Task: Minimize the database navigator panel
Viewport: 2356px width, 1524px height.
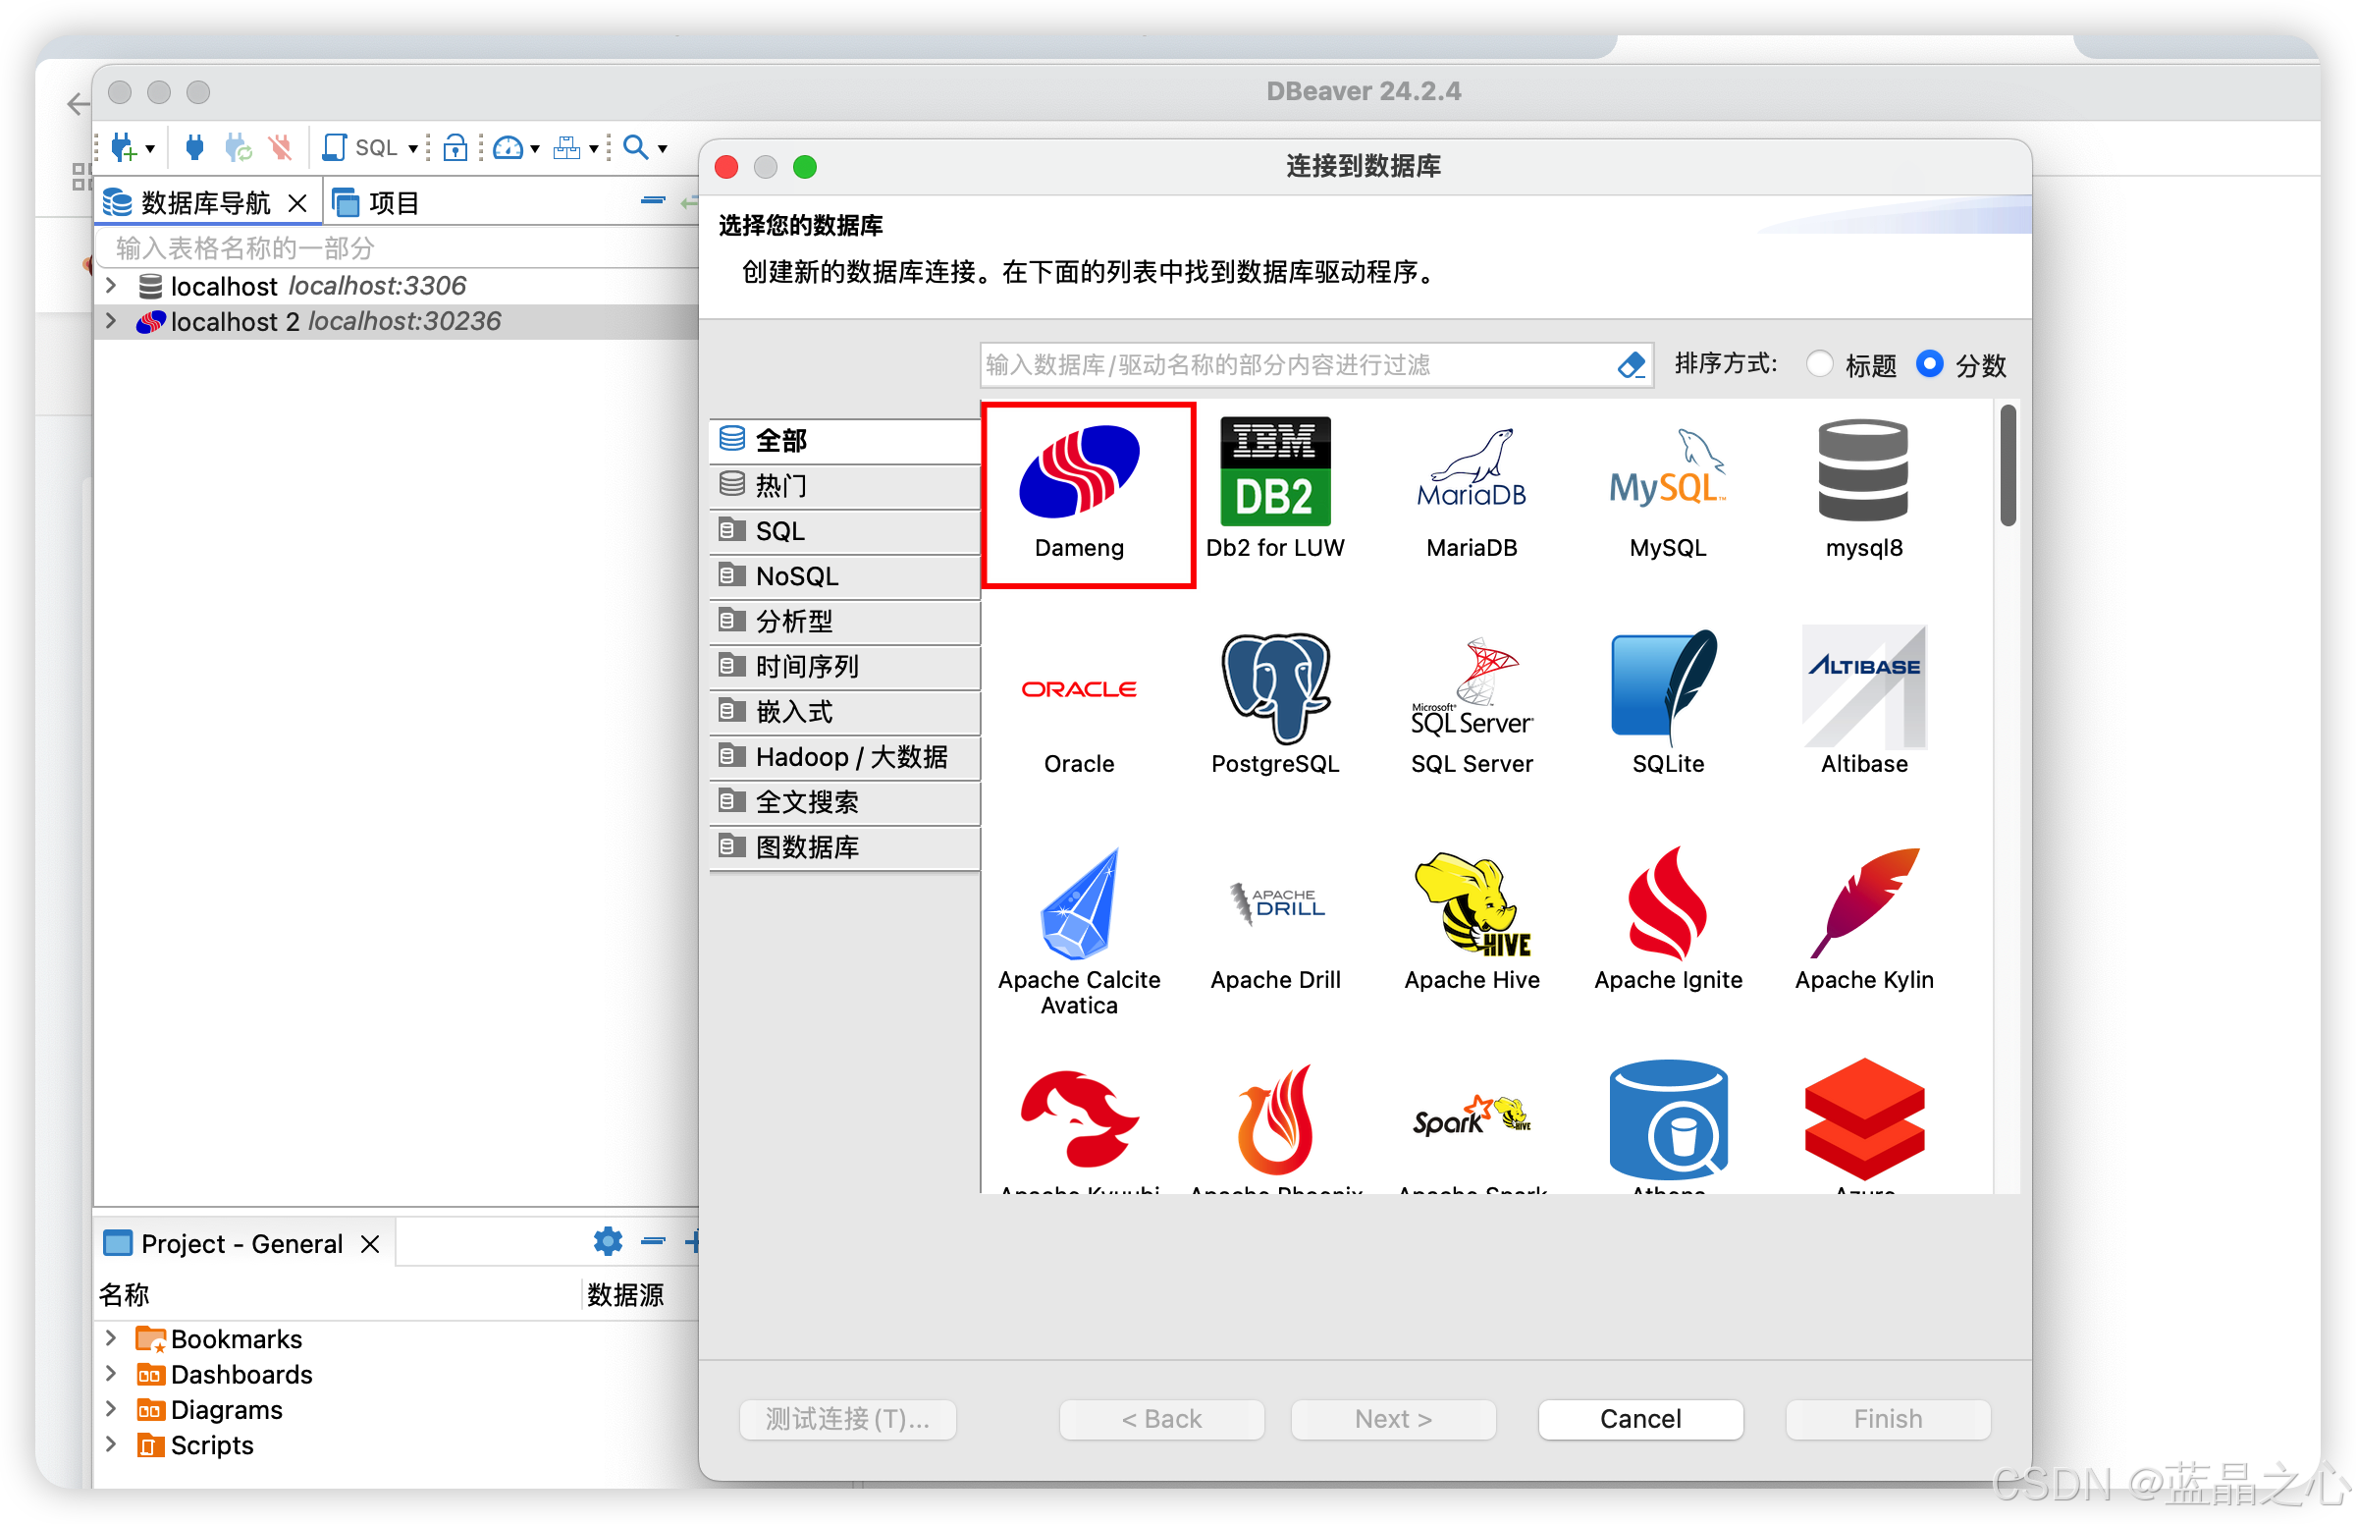Action: click(652, 201)
